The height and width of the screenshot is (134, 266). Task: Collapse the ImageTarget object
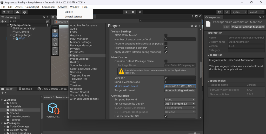(11, 35)
